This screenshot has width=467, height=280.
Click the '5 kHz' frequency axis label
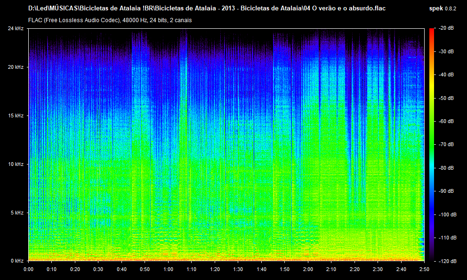pos(17,213)
